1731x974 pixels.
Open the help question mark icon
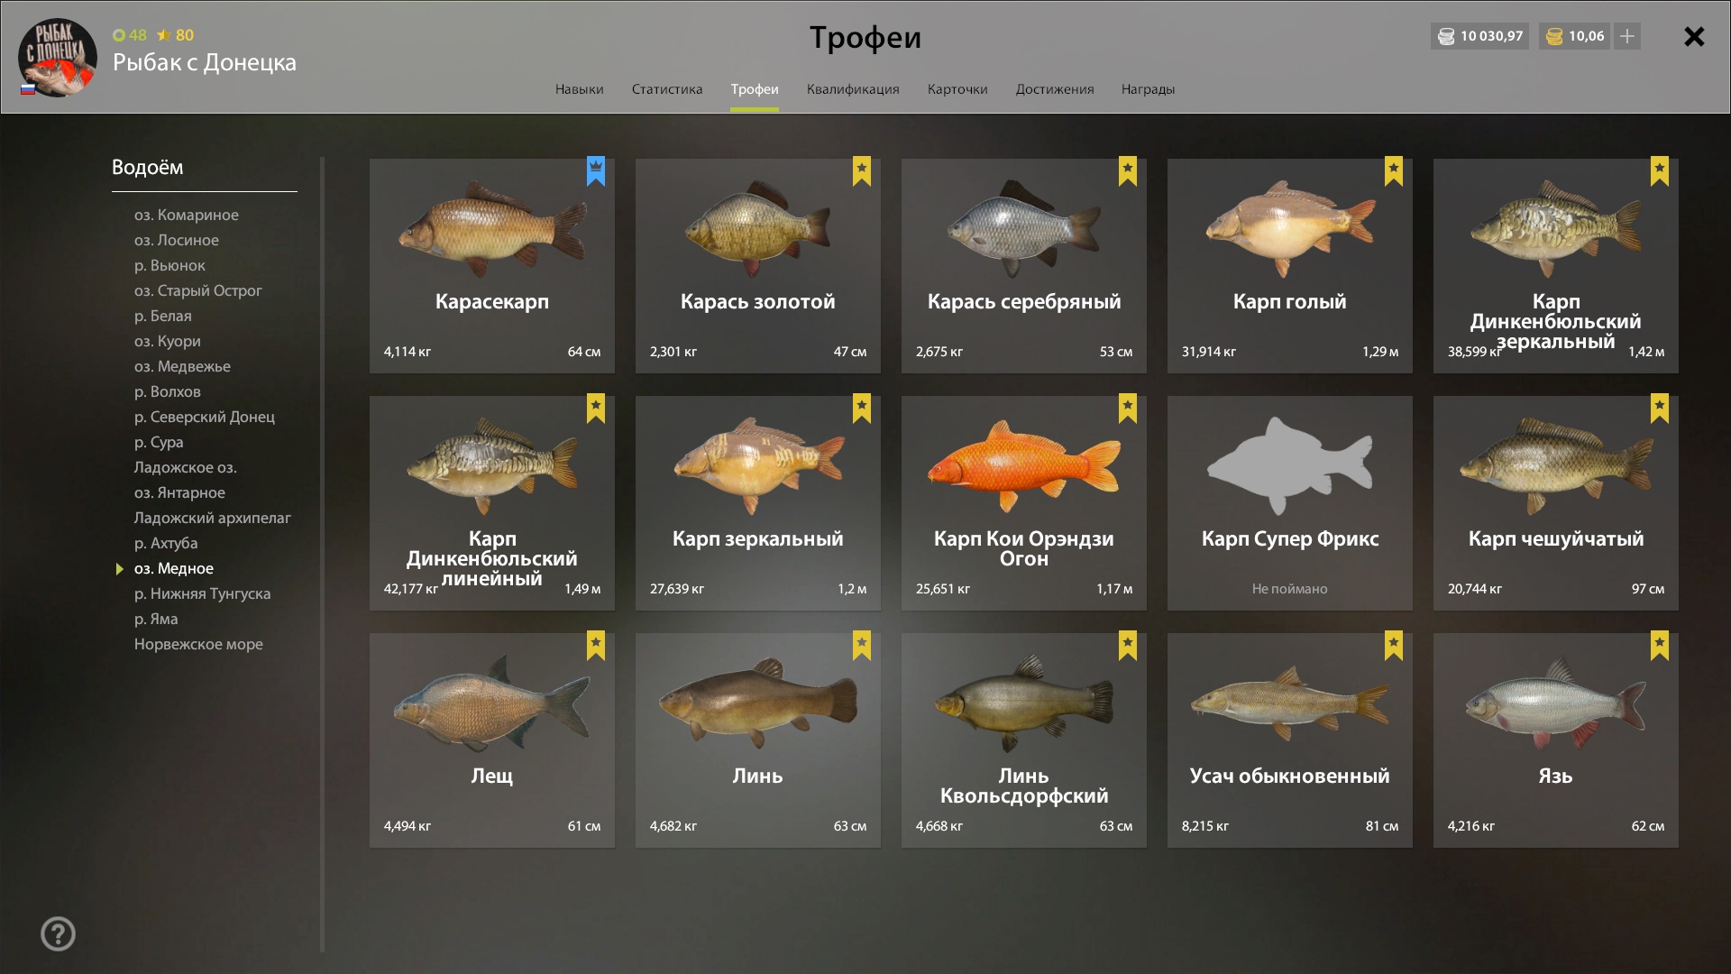click(x=58, y=933)
